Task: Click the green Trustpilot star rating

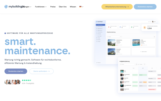Action: [x=27, y=80]
